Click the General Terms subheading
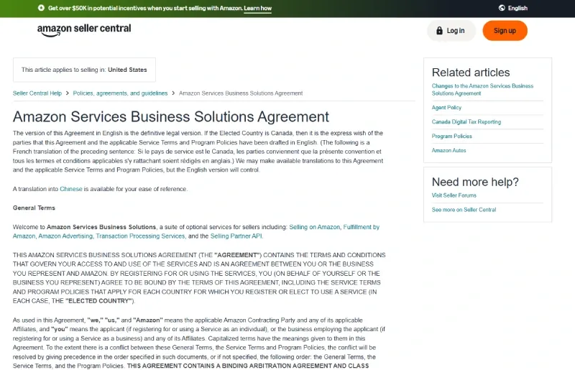 point(34,208)
